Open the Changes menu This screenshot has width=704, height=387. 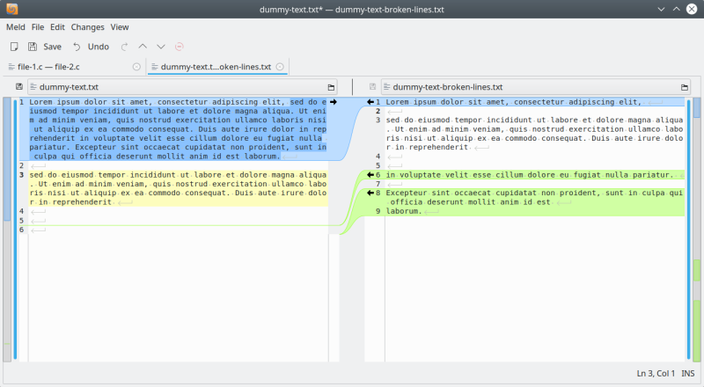pyautogui.click(x=87, y=27)
